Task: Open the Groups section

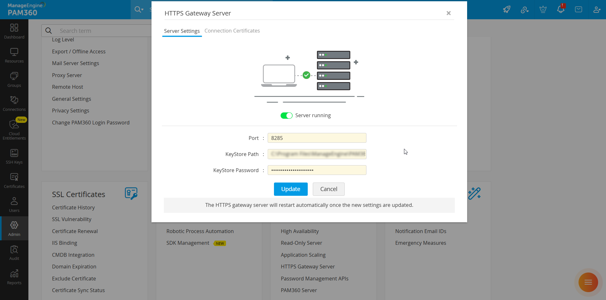Action: [x=14, y=79]
